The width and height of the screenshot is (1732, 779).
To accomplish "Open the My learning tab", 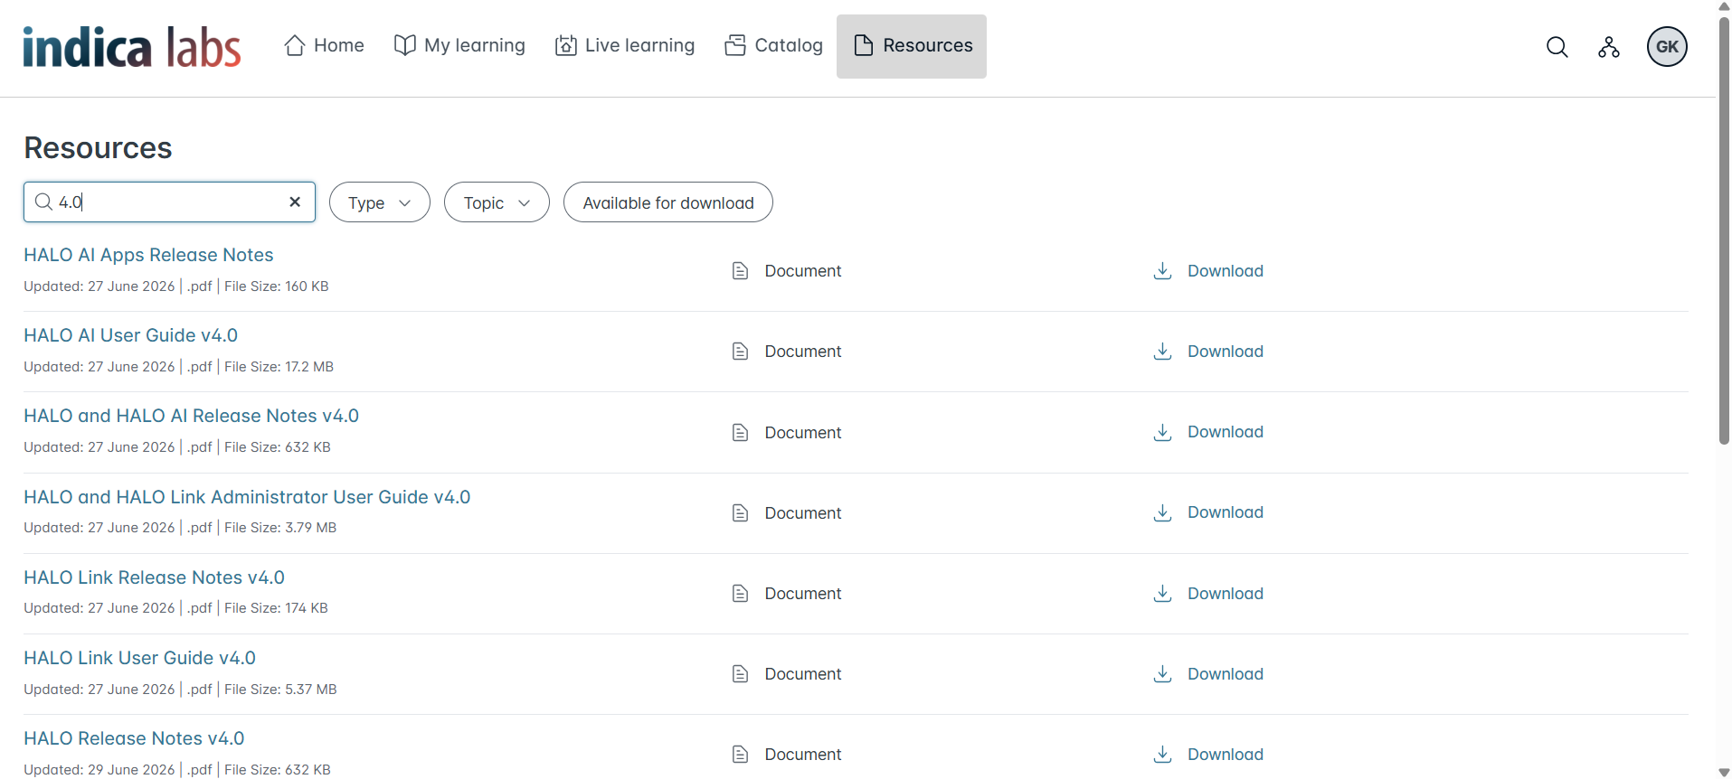I will (459, 46).
